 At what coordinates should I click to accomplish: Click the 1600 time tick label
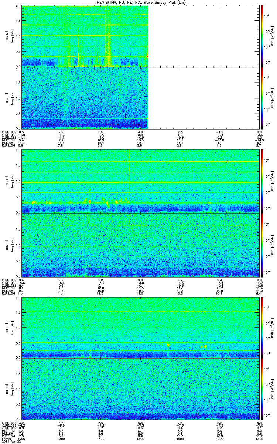(180, 438)
